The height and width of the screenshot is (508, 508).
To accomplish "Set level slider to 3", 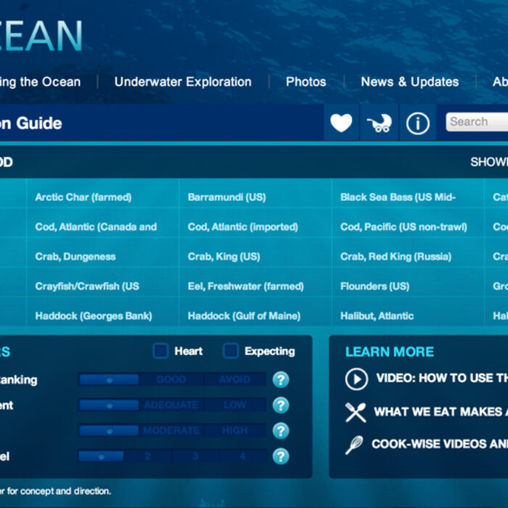I will [195, 456].
